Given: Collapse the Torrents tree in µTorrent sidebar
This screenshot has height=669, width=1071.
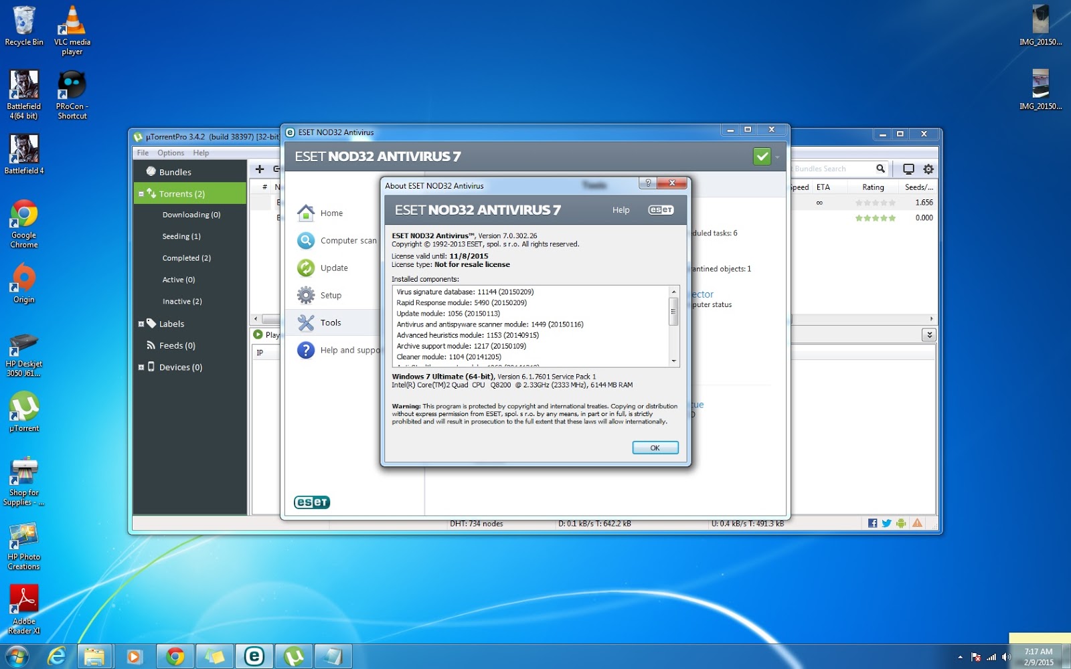Looking at the screenshot, I should tap(141, 194).
